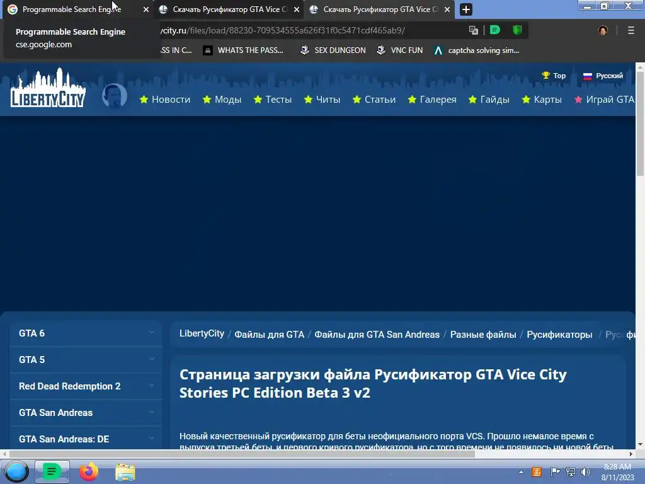
Task: Launch Firefox from the taskbar
Action: [88, 472]
